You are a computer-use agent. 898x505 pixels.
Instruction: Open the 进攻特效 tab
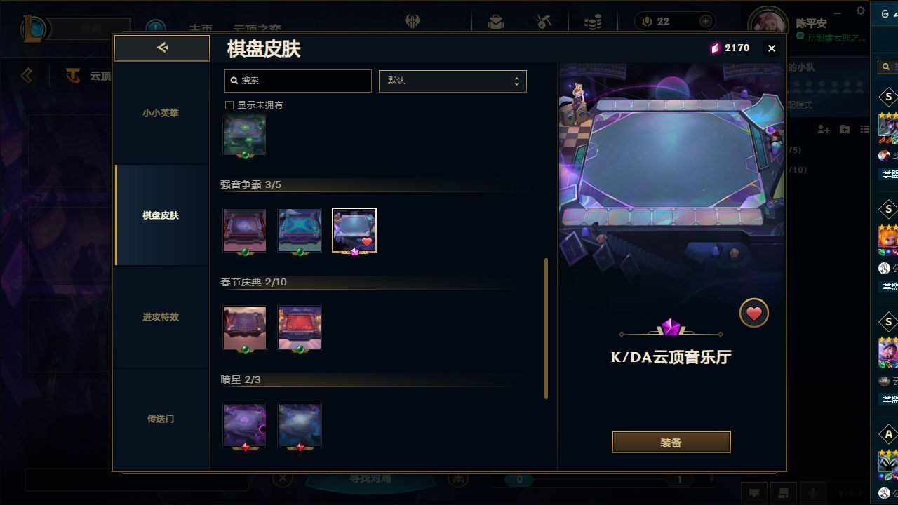click(161, 317)
